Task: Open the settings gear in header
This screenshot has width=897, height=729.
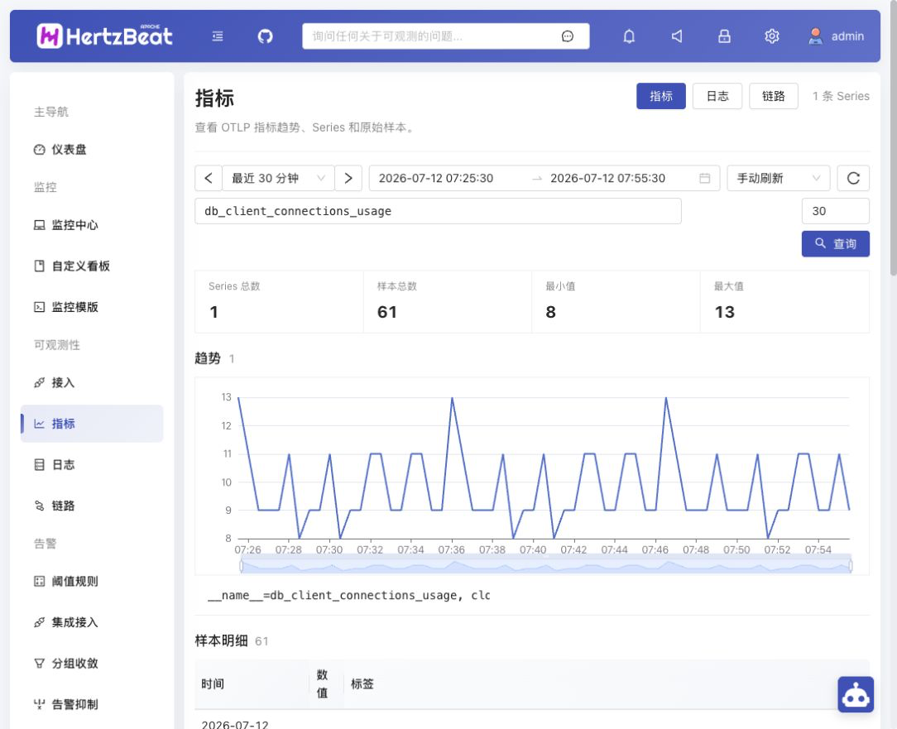Action: 772,36
